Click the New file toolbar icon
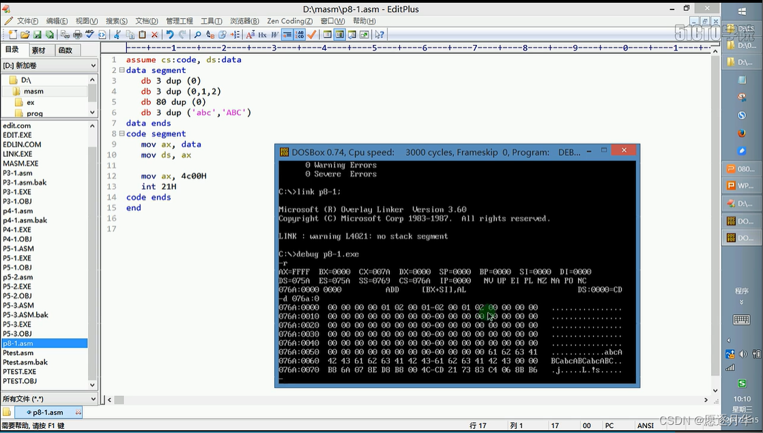Viewport: 763px width, 433px height. tap(13, 35)
